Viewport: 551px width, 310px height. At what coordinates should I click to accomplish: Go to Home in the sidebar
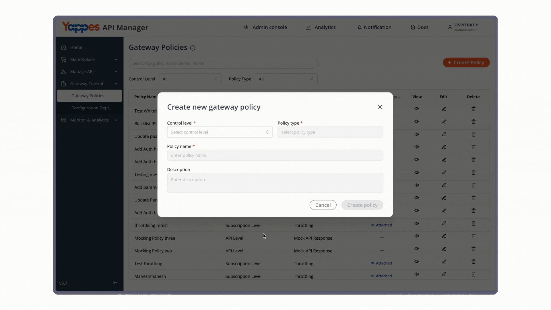(89, 47)
